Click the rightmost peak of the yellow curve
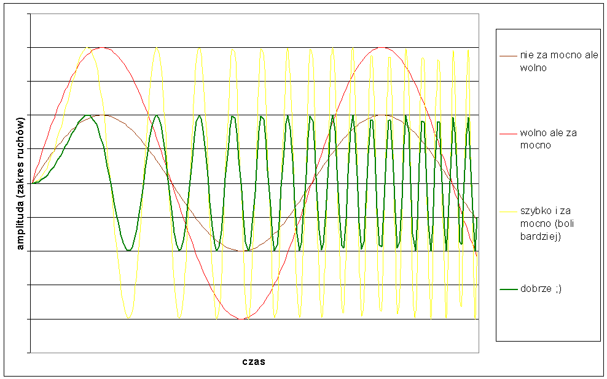 coord(468,50)
